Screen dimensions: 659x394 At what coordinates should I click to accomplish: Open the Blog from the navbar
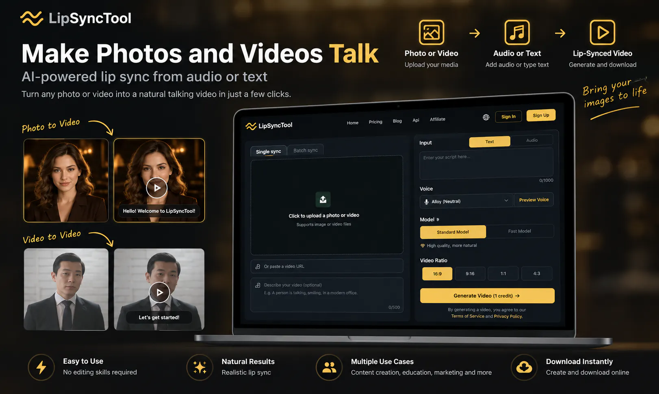397,121
